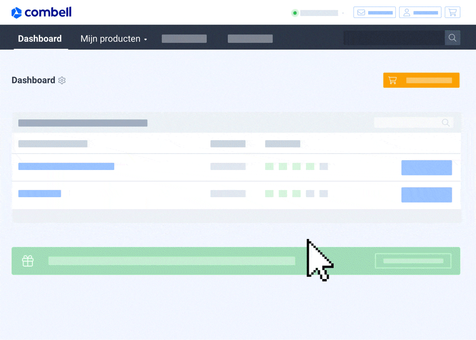Screen dimensions: 476x340
Task: Click the Combell logo
Action: tap(41, 12)
